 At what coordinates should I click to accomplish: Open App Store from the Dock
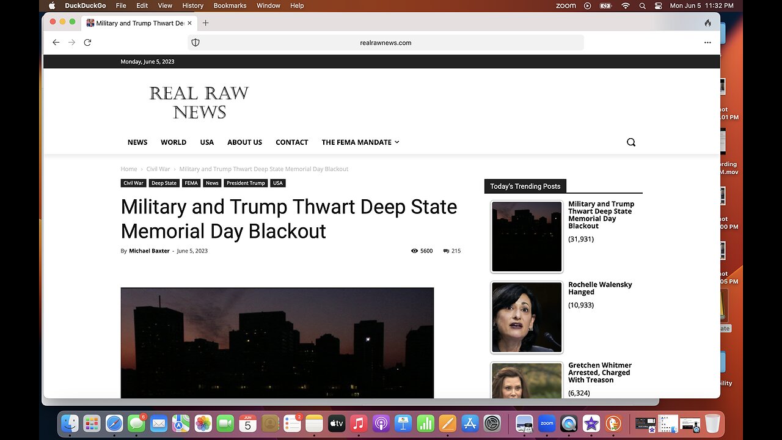[x=469, y=423]
